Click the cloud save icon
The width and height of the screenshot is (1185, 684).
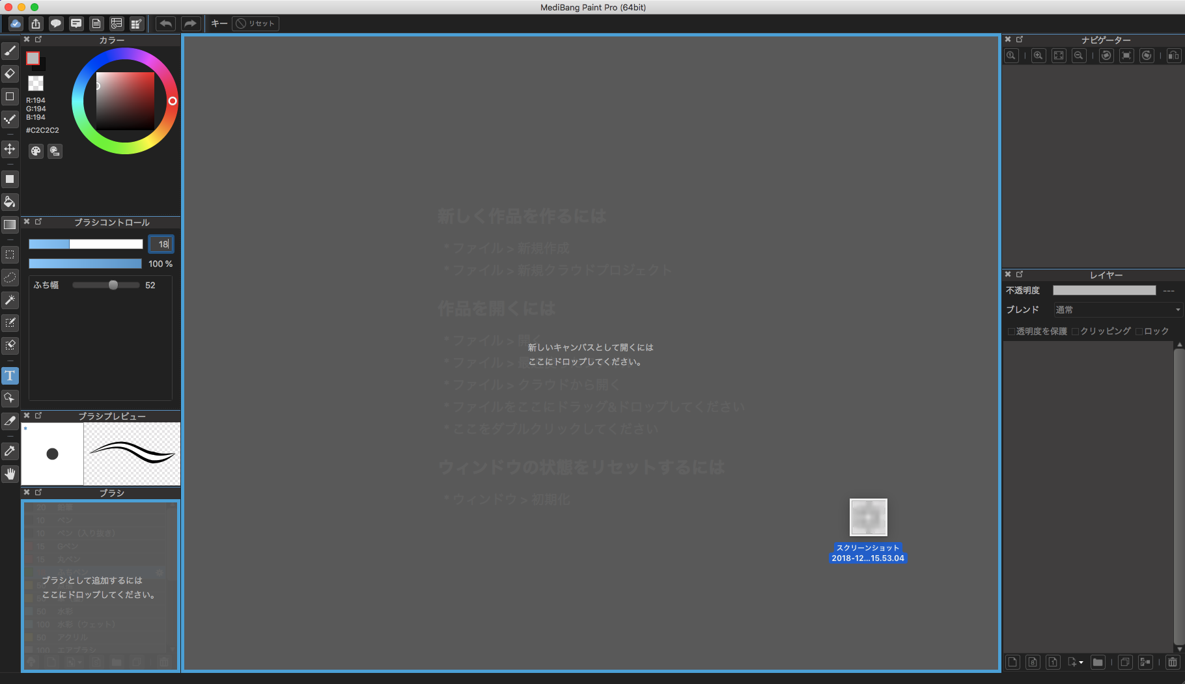pos(16,23)
